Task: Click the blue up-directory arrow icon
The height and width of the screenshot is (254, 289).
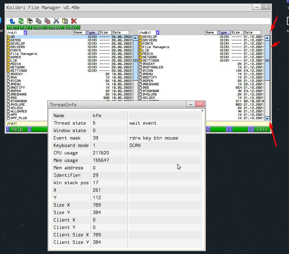Action: [x=12, y=21]
